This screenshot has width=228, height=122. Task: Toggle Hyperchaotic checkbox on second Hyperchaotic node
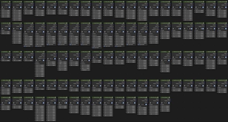click(36, 46)
